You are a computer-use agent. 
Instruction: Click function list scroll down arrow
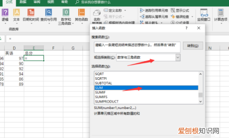(x=200, y=102)
